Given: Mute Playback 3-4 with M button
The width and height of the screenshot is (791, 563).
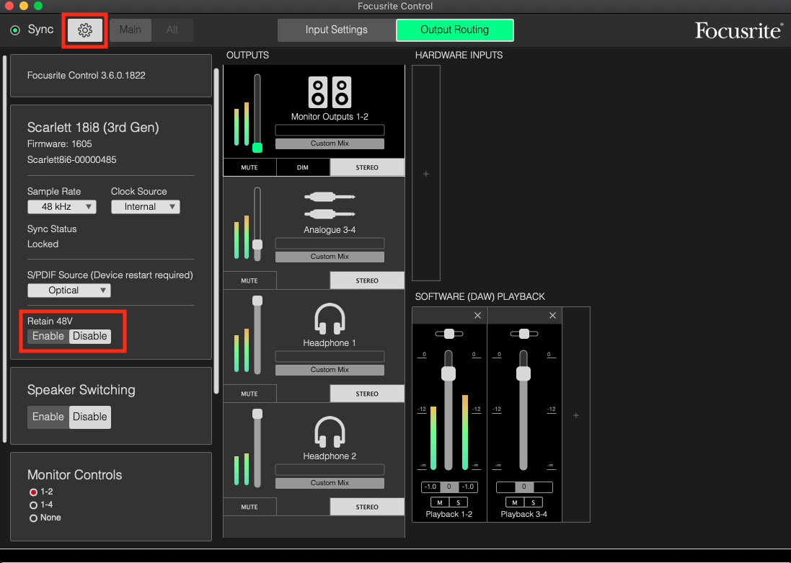Looking at the screenshot, I should pos(515,502).
